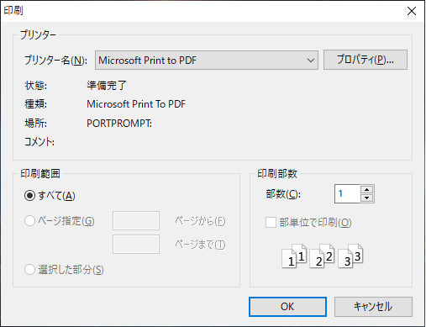
Task: Click the collate pages illustration icon
Action: [x=323, y=256]
